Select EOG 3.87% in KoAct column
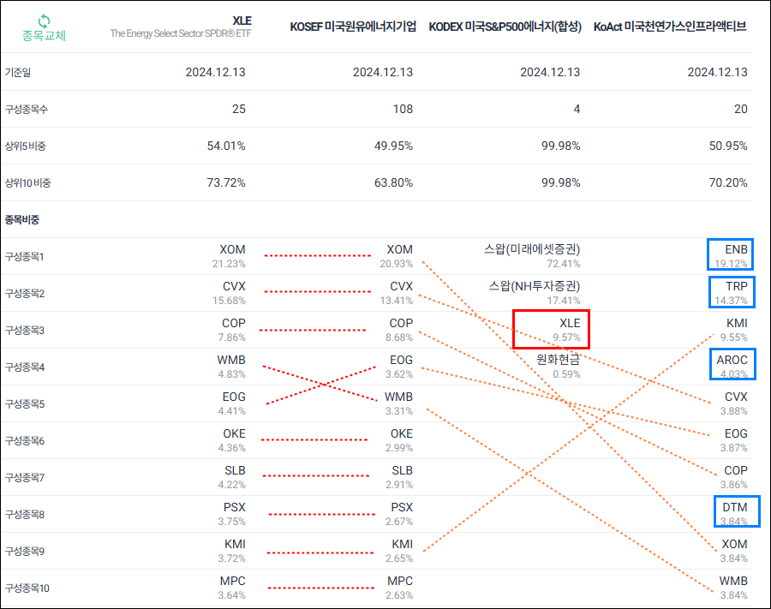Viewport: 771px width, 609px height. (734, 440)
